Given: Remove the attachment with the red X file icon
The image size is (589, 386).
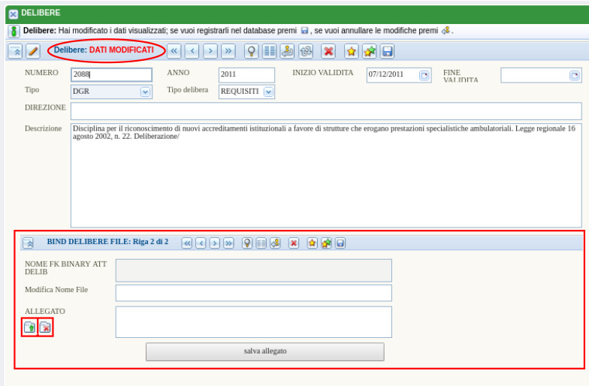Looking at the screenshot, I should [x=46, y=327].
